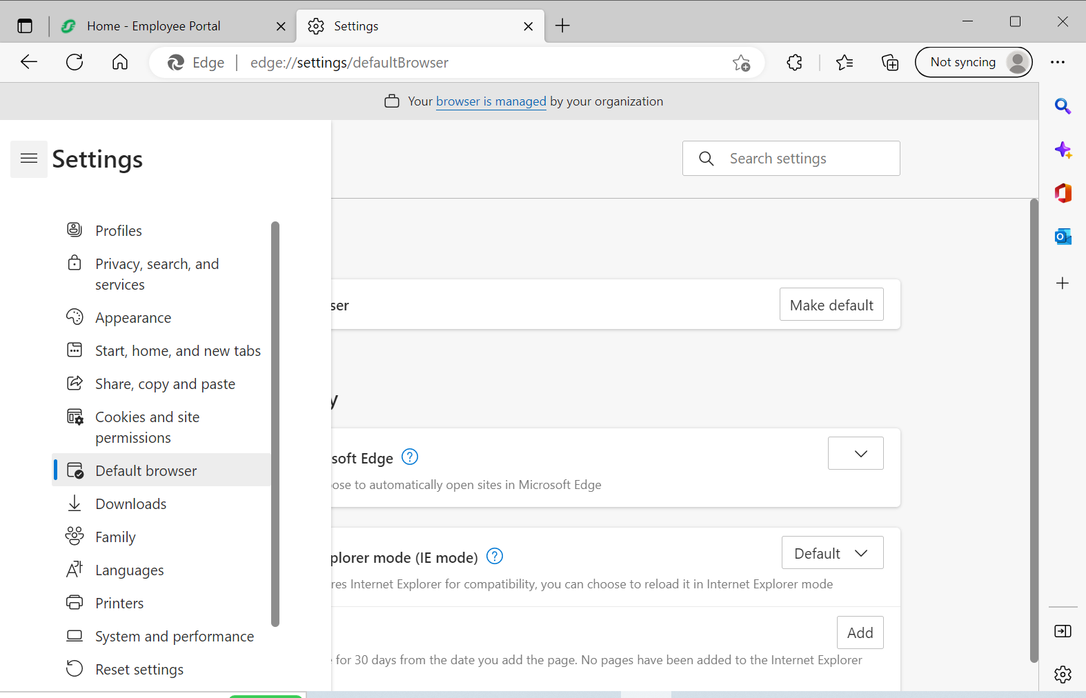Open Privacy, search, and services settings
The height and width of the screenshot is (698, 1086).
pos(161,274)
